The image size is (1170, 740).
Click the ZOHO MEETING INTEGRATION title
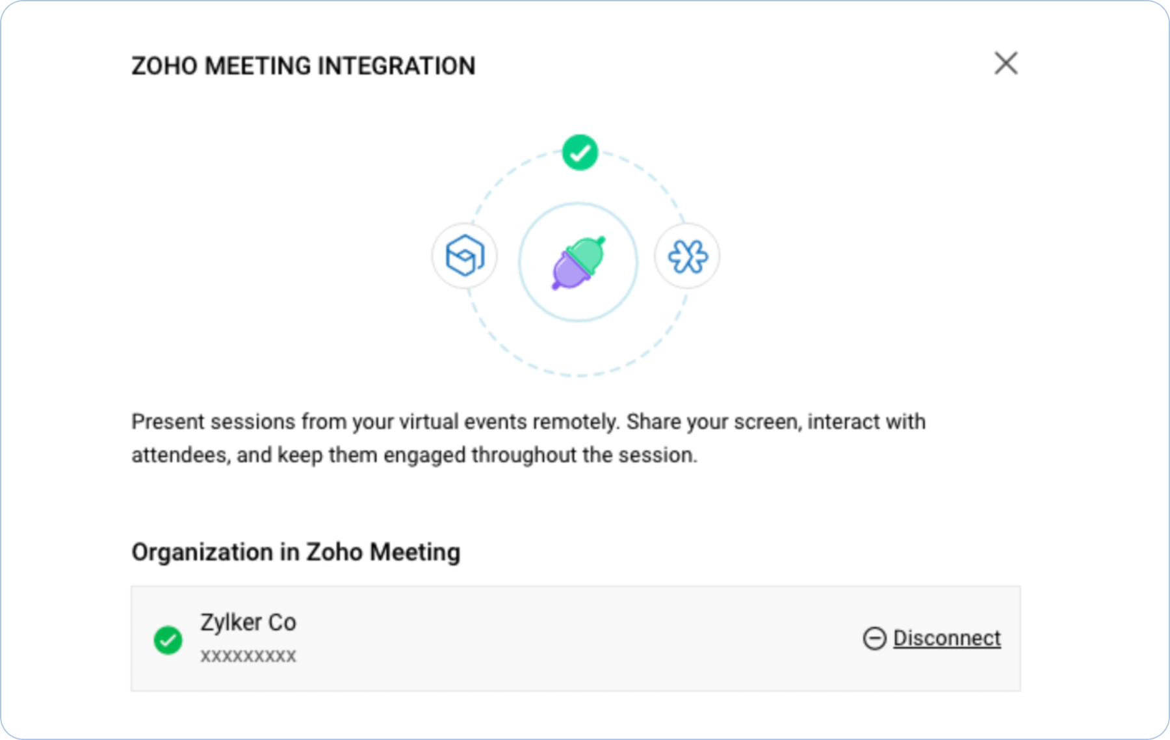(x=303, y=66)
